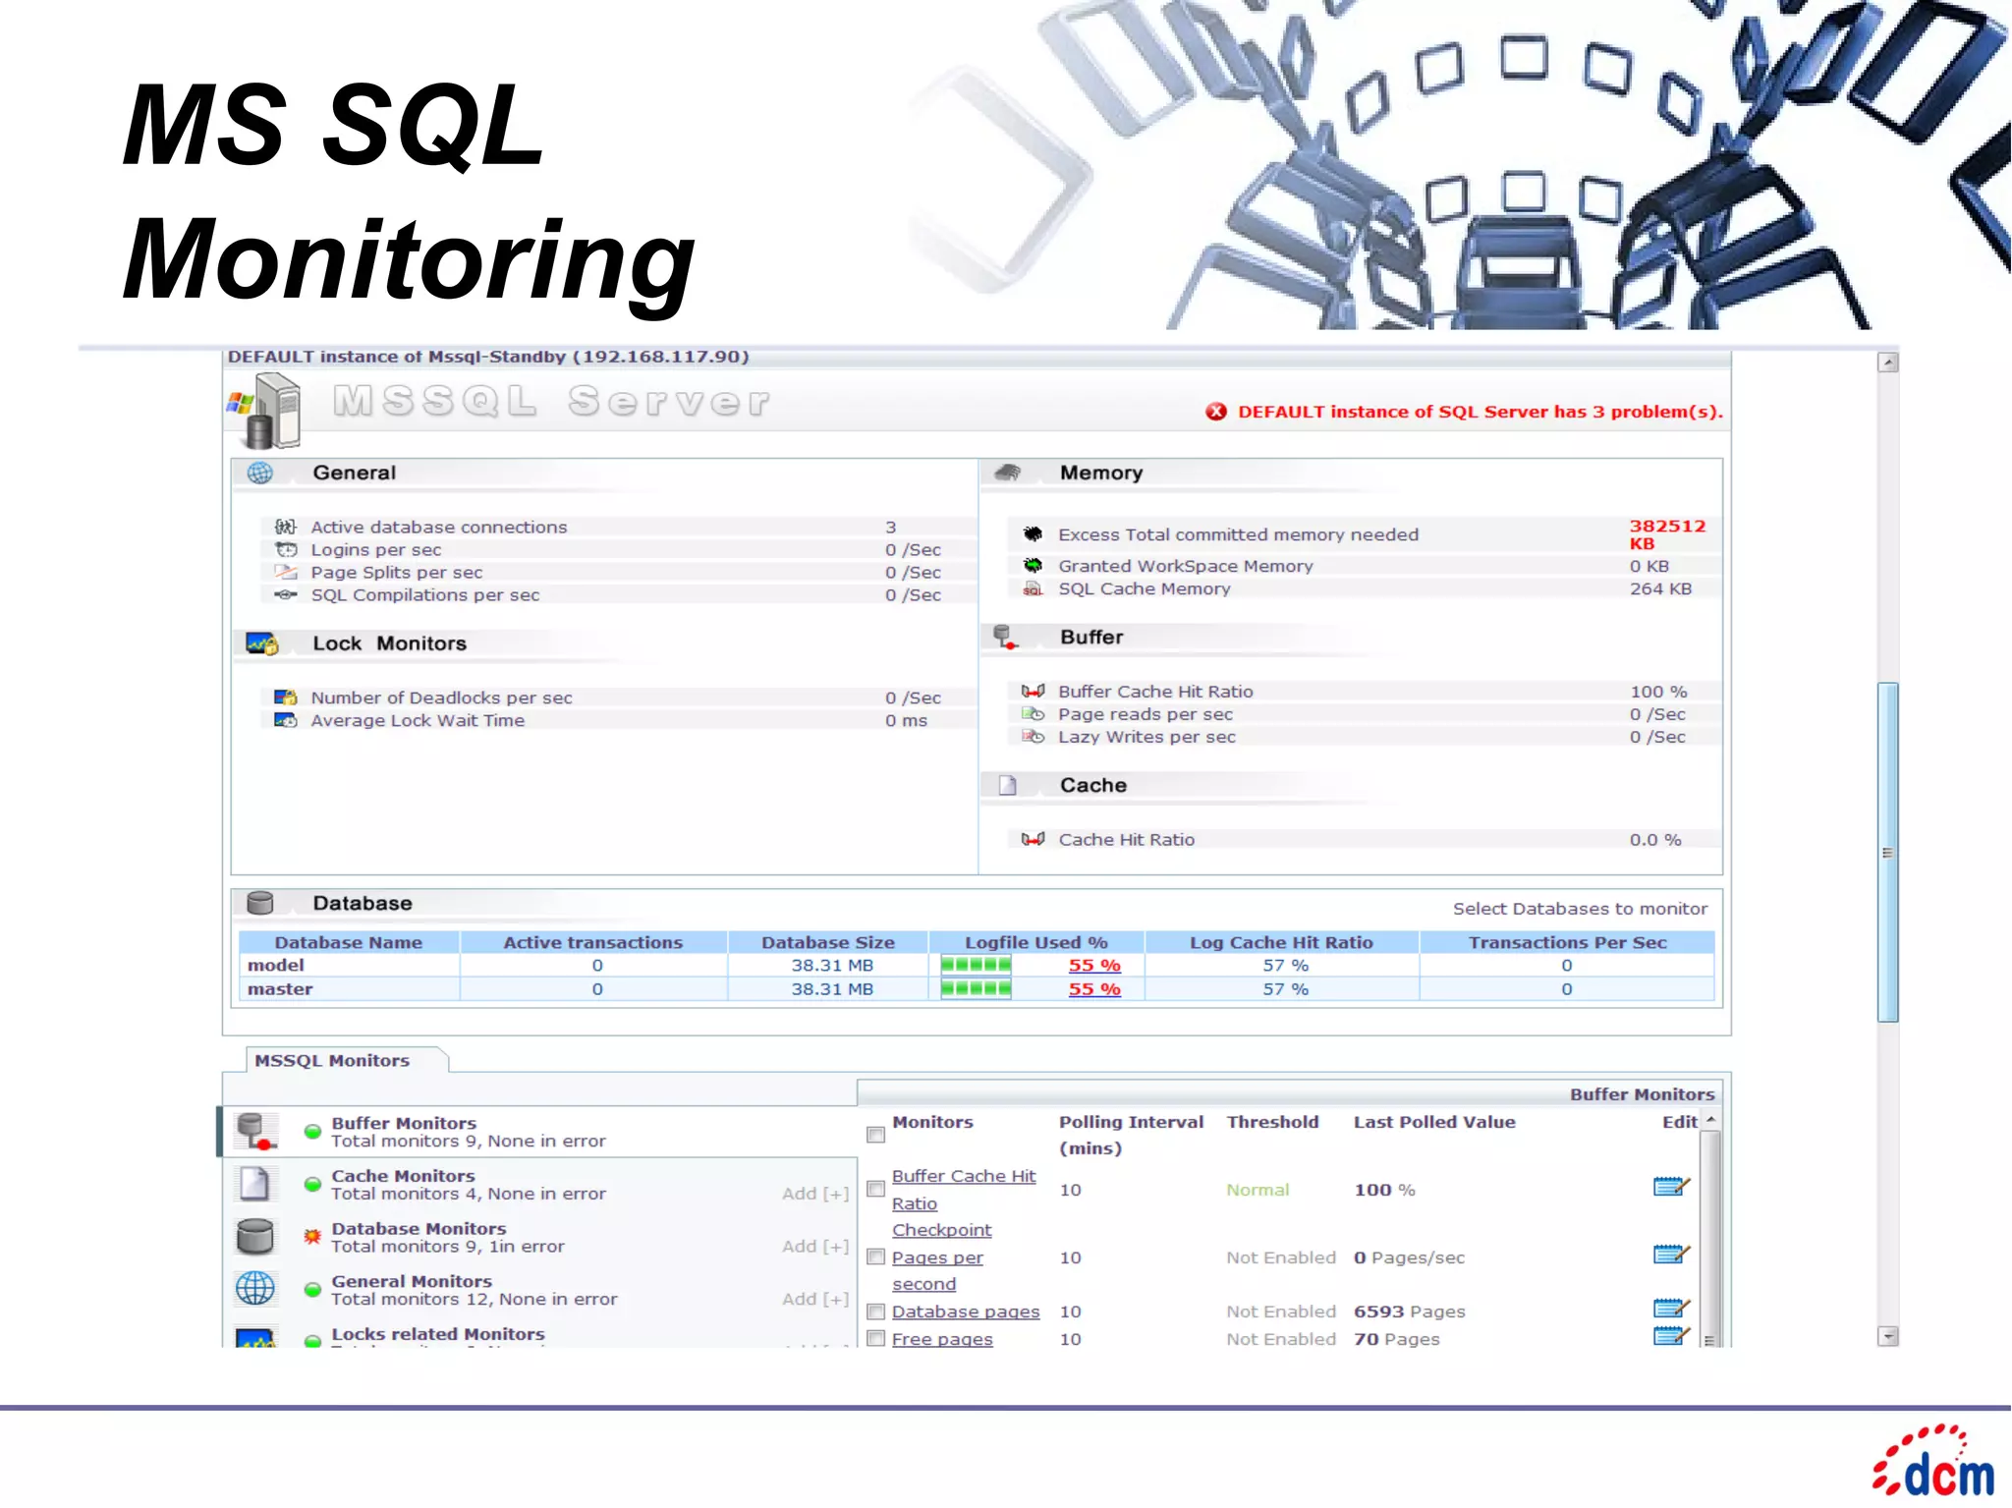Click Select Databases to monitor link
Viewport: 2012px width, 1508px height.
1580,909
